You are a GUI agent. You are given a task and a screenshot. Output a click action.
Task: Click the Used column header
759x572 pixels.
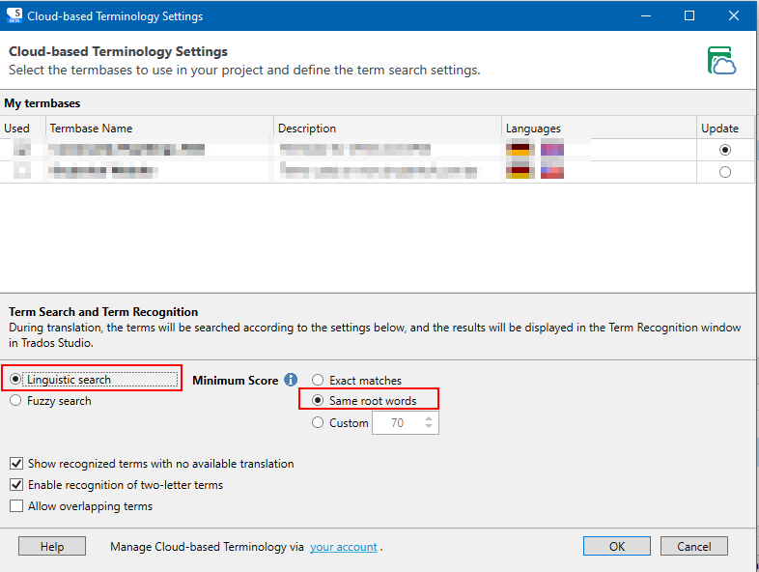(x=23, y=129)
